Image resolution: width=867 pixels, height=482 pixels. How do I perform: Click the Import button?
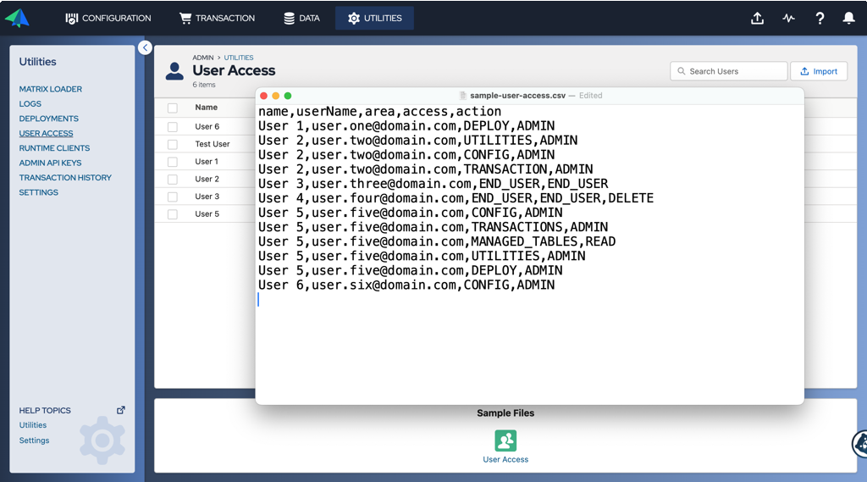[819, 71]
